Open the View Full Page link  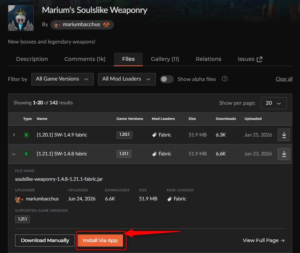click(264, 241)
